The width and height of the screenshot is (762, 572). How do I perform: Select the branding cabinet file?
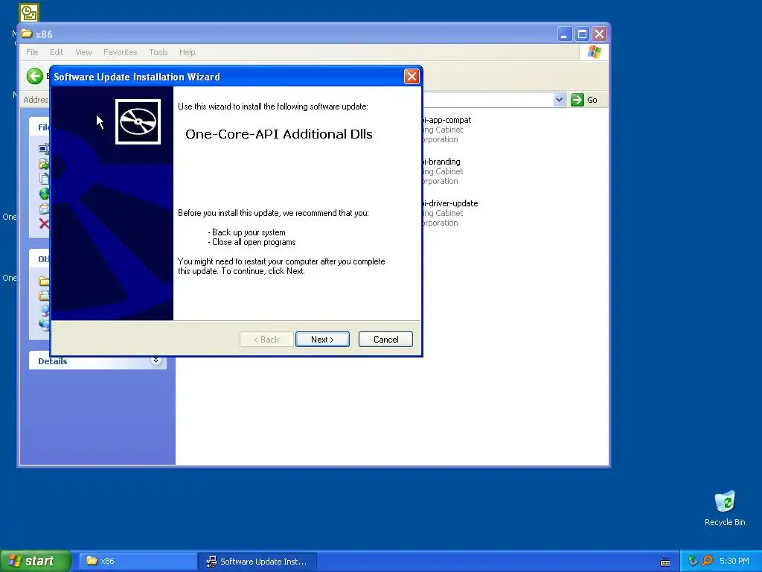point(441,171)
